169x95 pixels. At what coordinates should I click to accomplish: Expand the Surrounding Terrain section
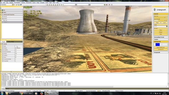click(161, 37)
